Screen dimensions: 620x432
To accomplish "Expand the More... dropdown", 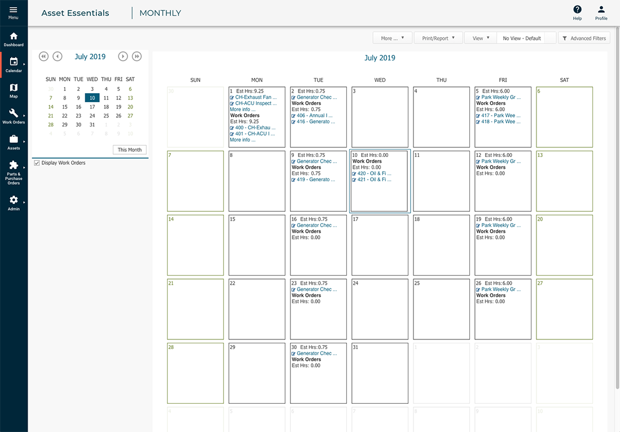I will pos(392,38).
